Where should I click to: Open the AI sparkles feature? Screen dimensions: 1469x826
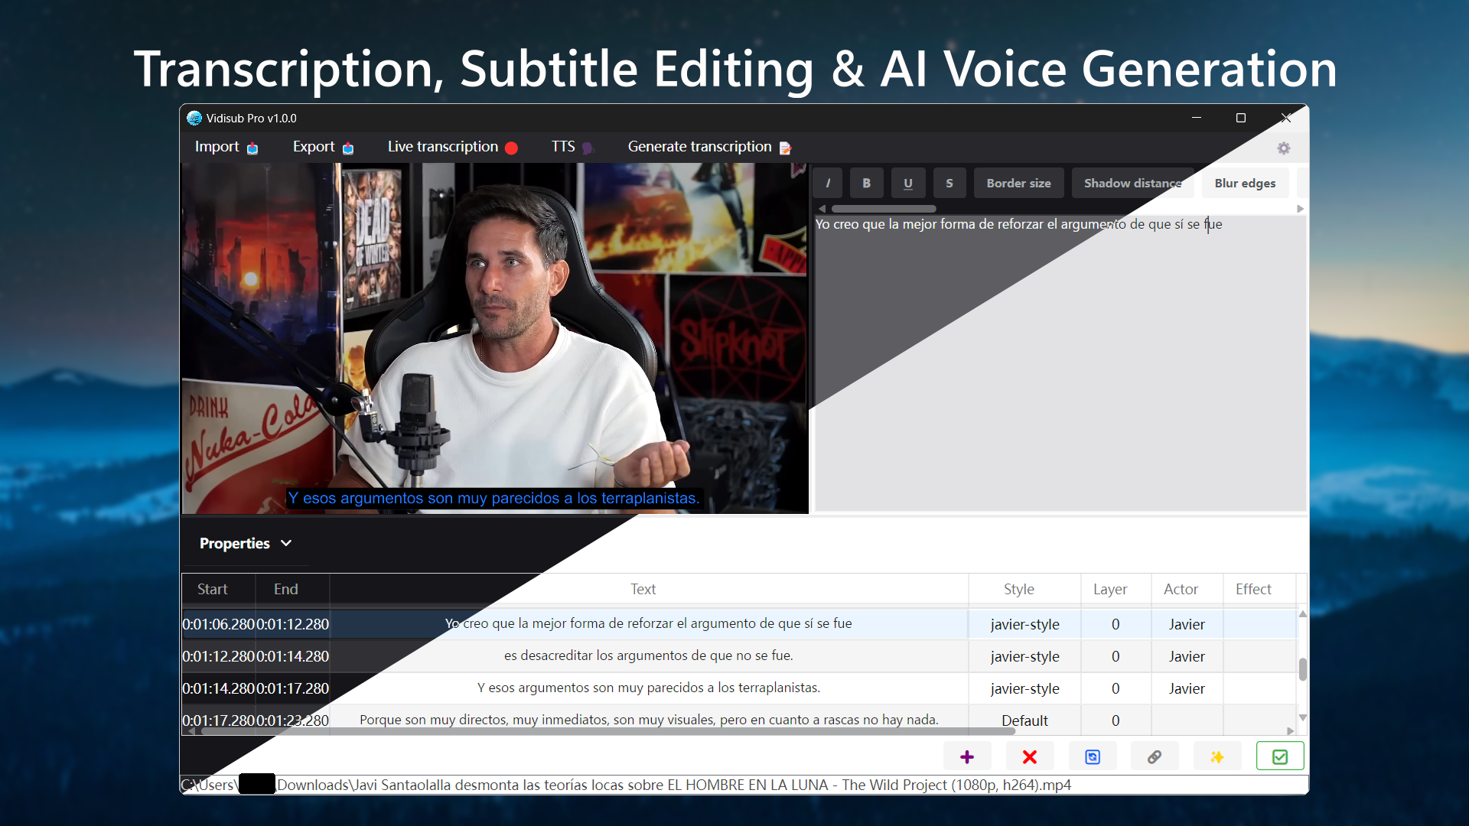coord(1217,756)
